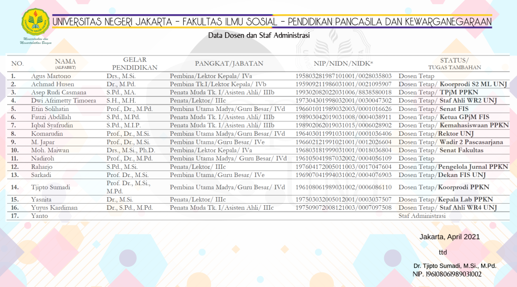The image size is (517, 287).
Task: Click NIP 197509072008121003/0007097508
Action: point(343,208)
